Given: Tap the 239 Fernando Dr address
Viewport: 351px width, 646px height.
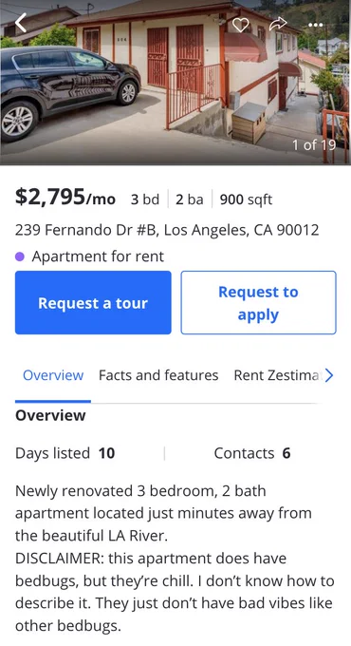Looking at the screenshot, I should (167, 230).
